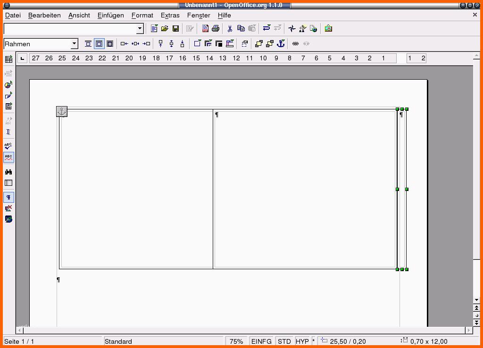Click the 75% zoom status field

pyautogui.click(x=236, y=341)
